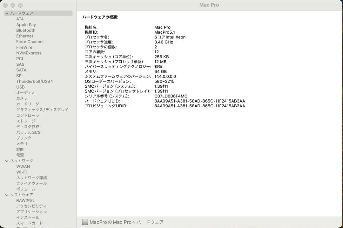Click the hyper-threading value 有効
The width and height of the screenshot is (343, 228).
pyautogui.click(x=158, y=67)
